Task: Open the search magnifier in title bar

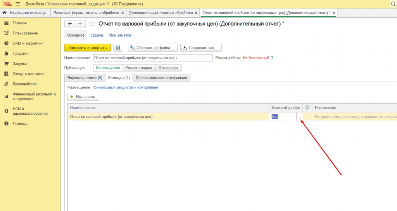Action: (x=393, y=4)
